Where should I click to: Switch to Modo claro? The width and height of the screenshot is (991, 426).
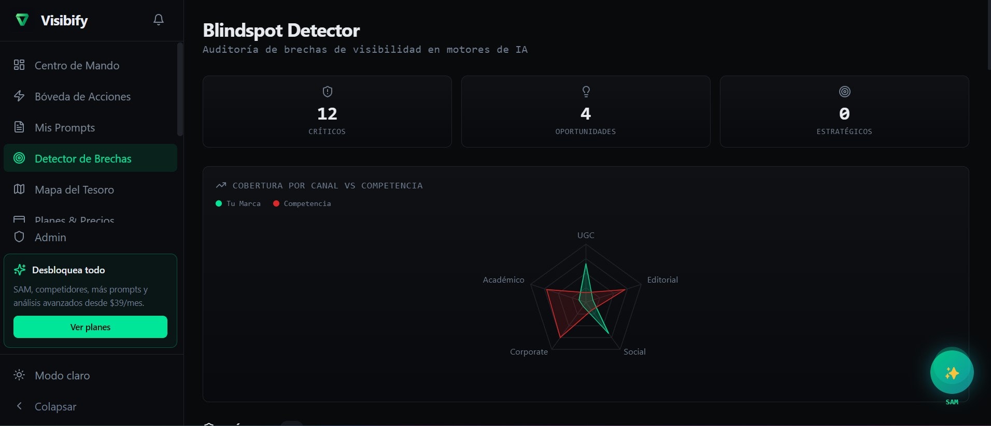click(x=90, y=375)
